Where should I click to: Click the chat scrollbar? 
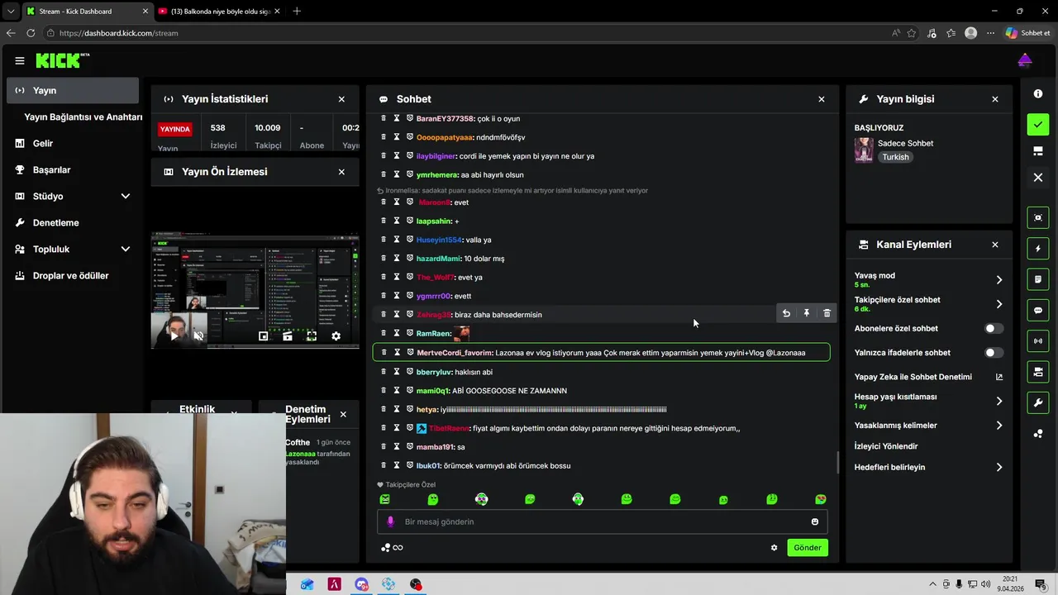(838, 463)
